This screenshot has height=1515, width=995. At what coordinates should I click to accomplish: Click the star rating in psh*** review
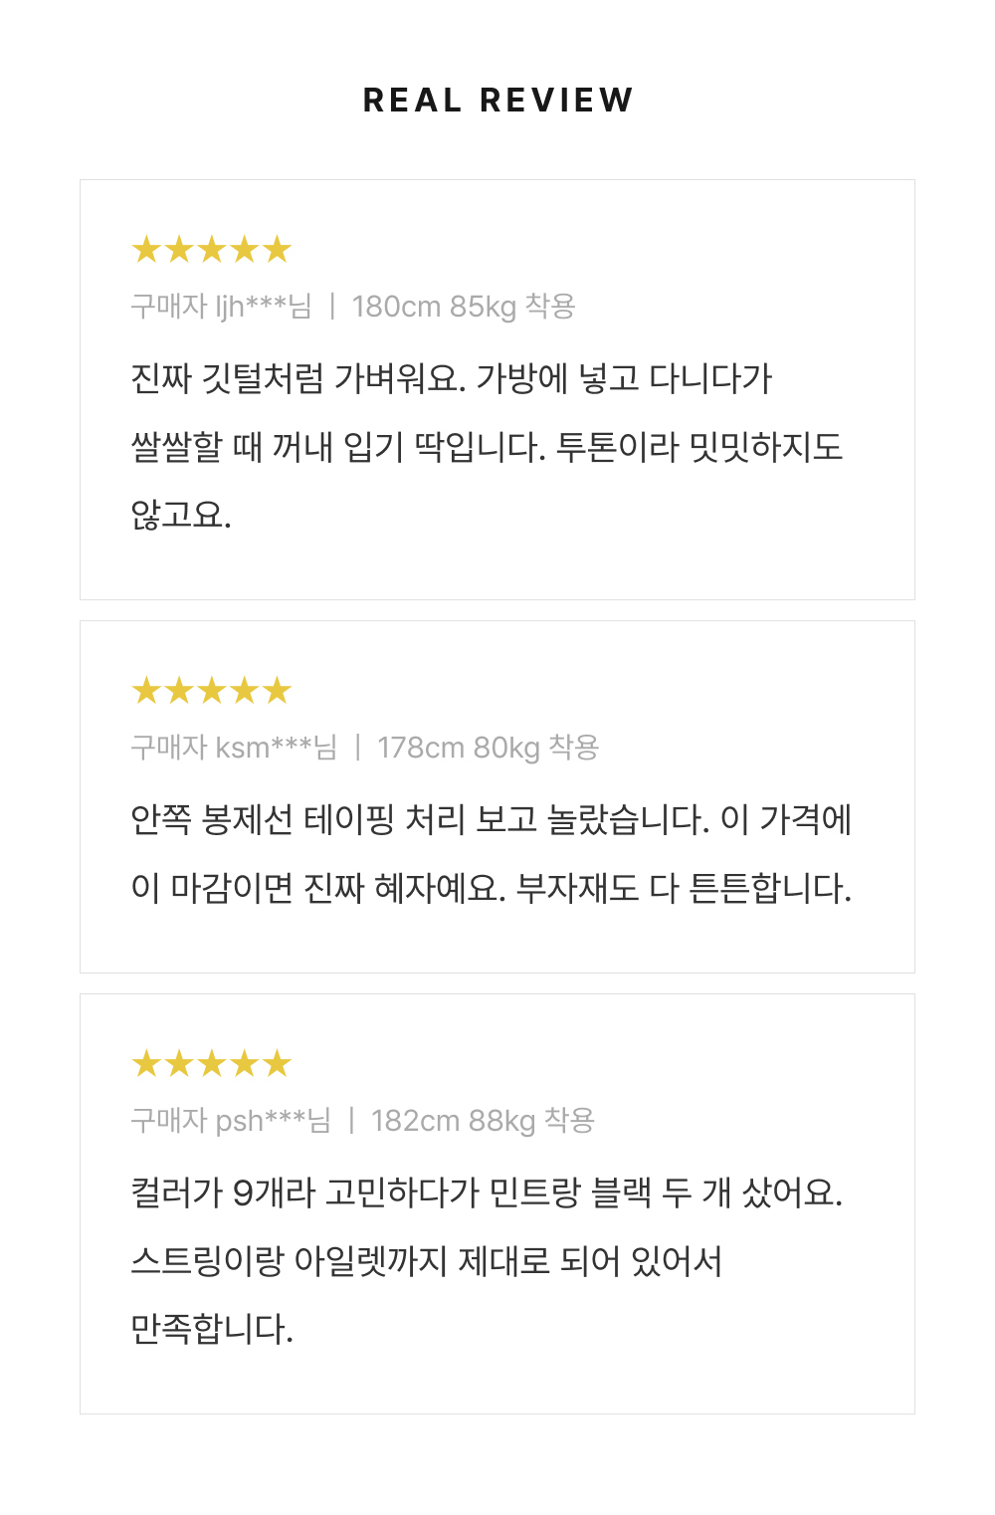212,1063
